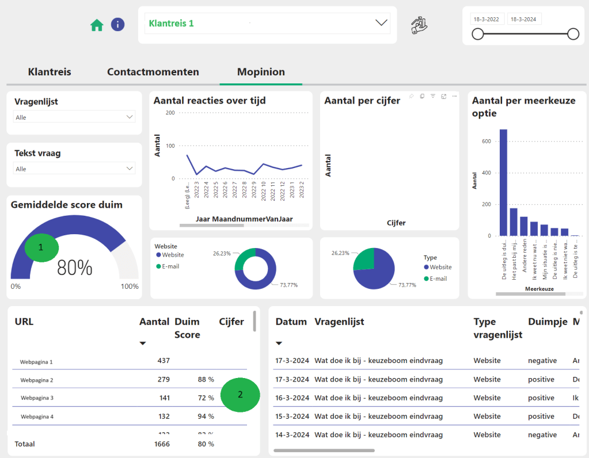This screenshot has width=589, height=458.
Task: Click the start date field 18-3-2022
Action: [487, 19]
